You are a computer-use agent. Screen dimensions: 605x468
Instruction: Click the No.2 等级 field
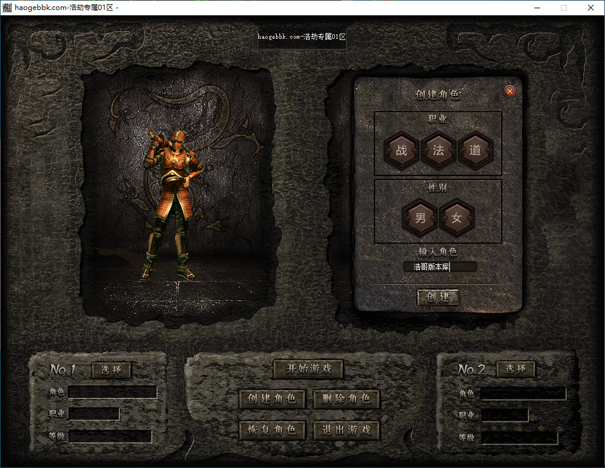tap(519, 438)
